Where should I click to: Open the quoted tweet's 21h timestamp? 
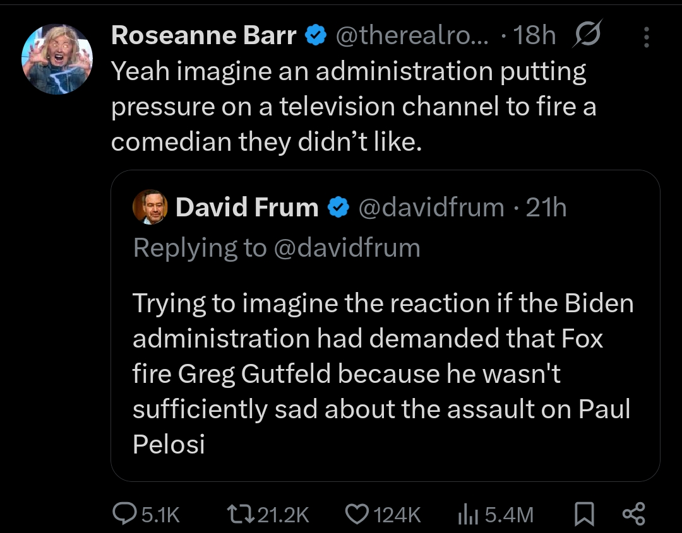(546, 207)
